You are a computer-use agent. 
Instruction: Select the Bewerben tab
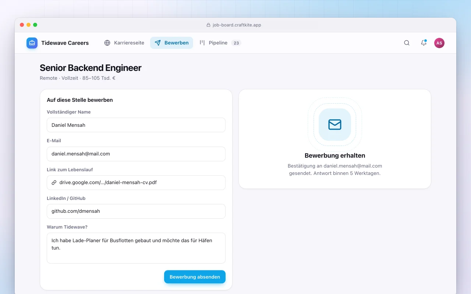(171, 43)
